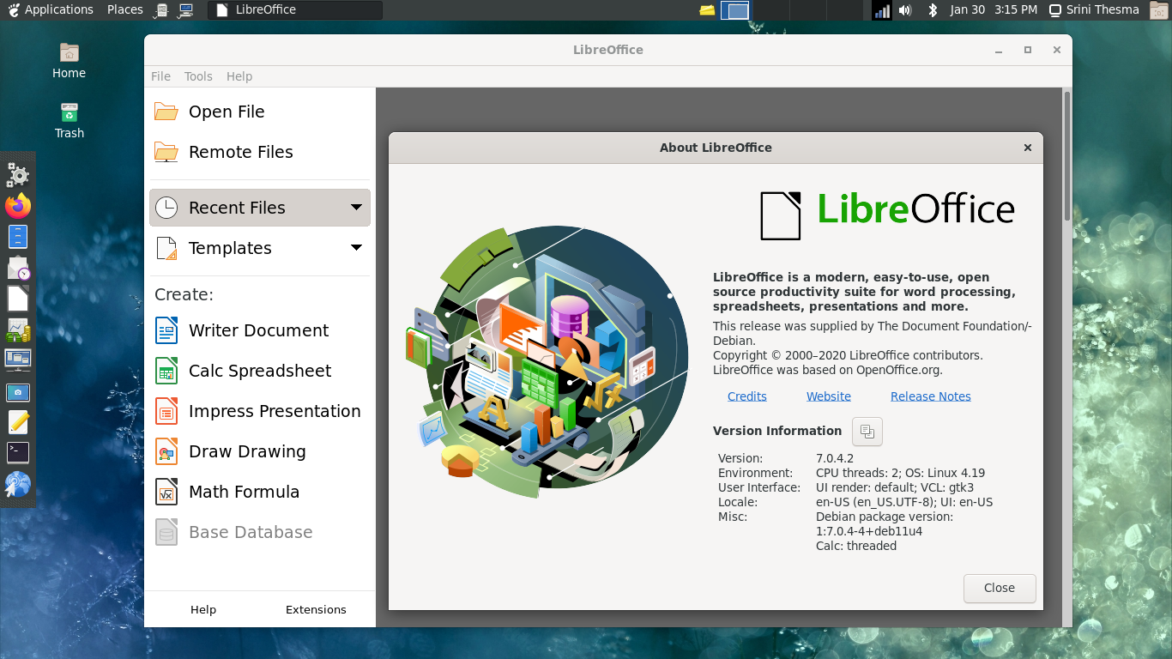The width and height of the screenshot is (1172, 659).
Task: Expand the Templates dropdown
Action: point(356,247)
